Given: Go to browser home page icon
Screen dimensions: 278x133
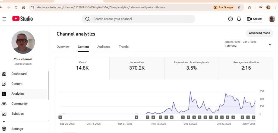Looking at the screenshot, I should [24, 7].
